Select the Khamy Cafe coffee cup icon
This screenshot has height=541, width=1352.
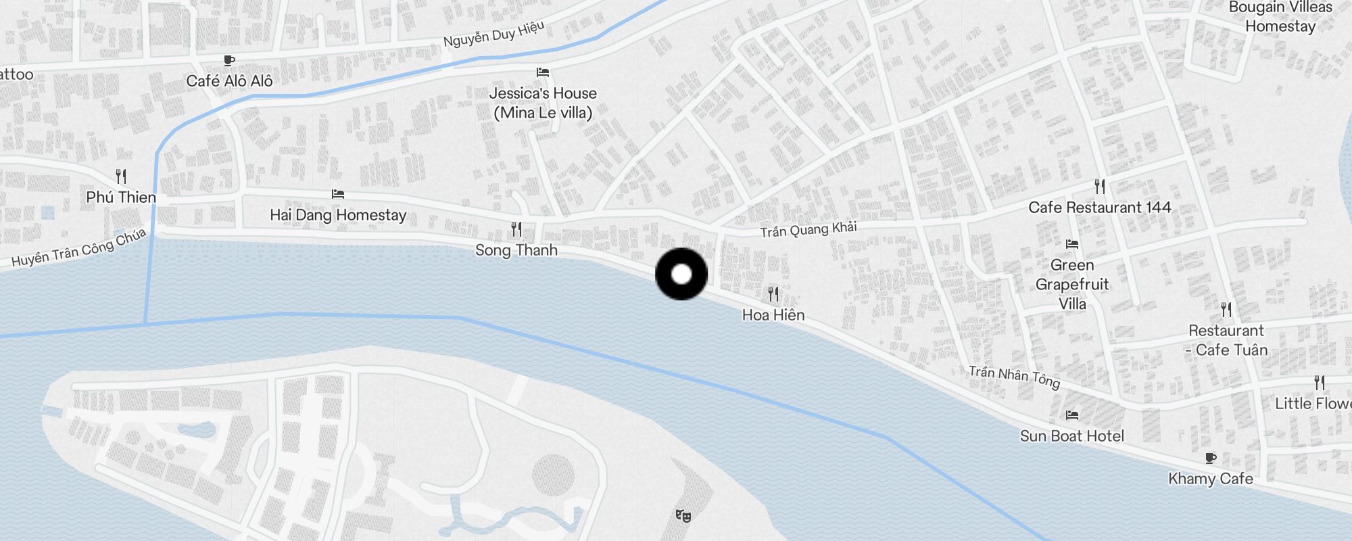click(x=1211, y=458)
